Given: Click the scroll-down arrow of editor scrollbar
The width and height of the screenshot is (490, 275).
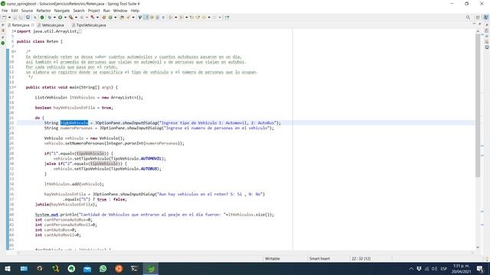Looking at the screenshot, I should [478, 247].
